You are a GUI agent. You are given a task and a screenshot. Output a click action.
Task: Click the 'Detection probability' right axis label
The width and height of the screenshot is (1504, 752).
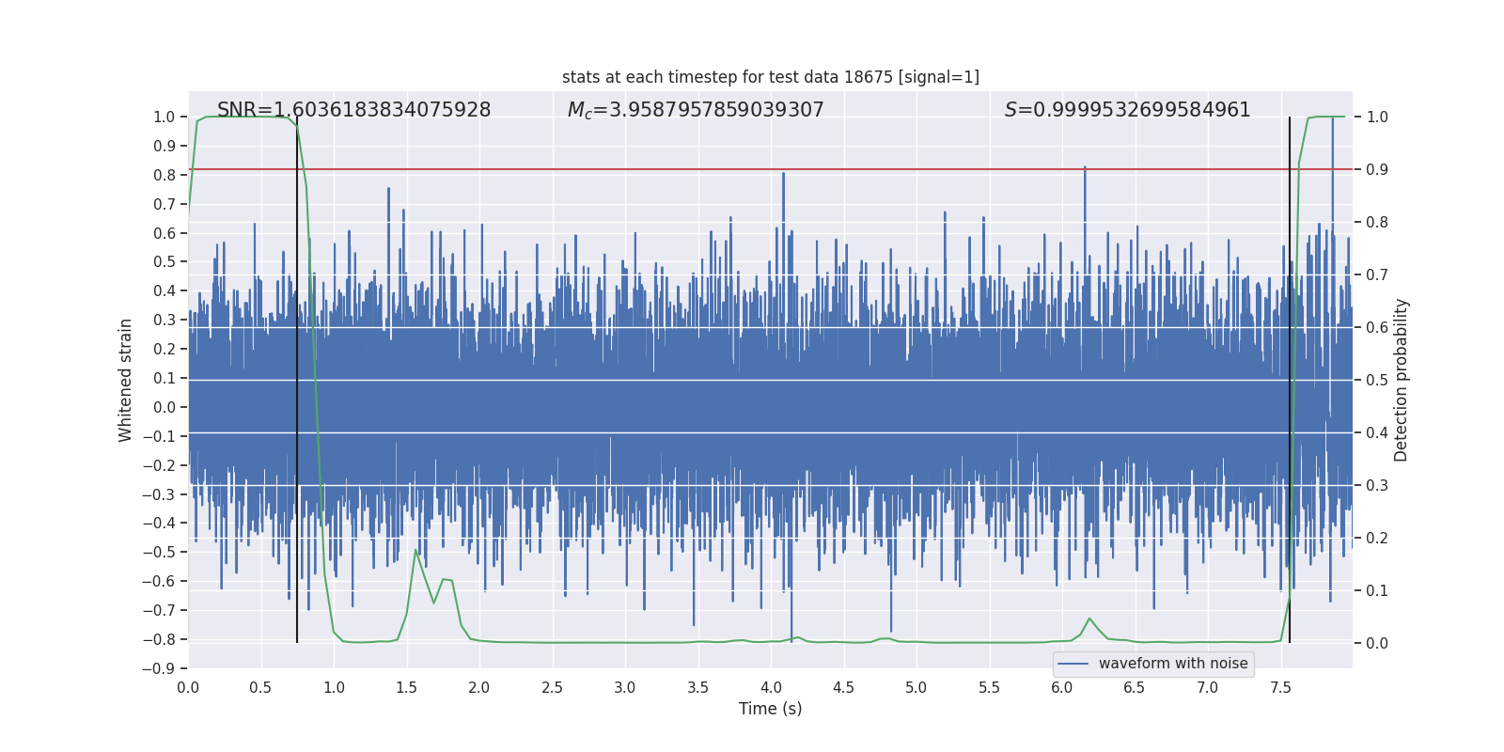point(1401,380)
